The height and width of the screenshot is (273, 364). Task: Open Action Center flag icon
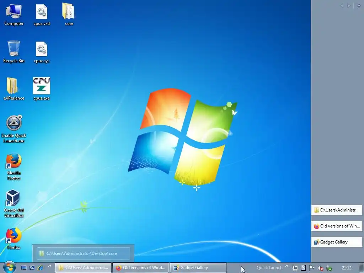click(312, 268)
